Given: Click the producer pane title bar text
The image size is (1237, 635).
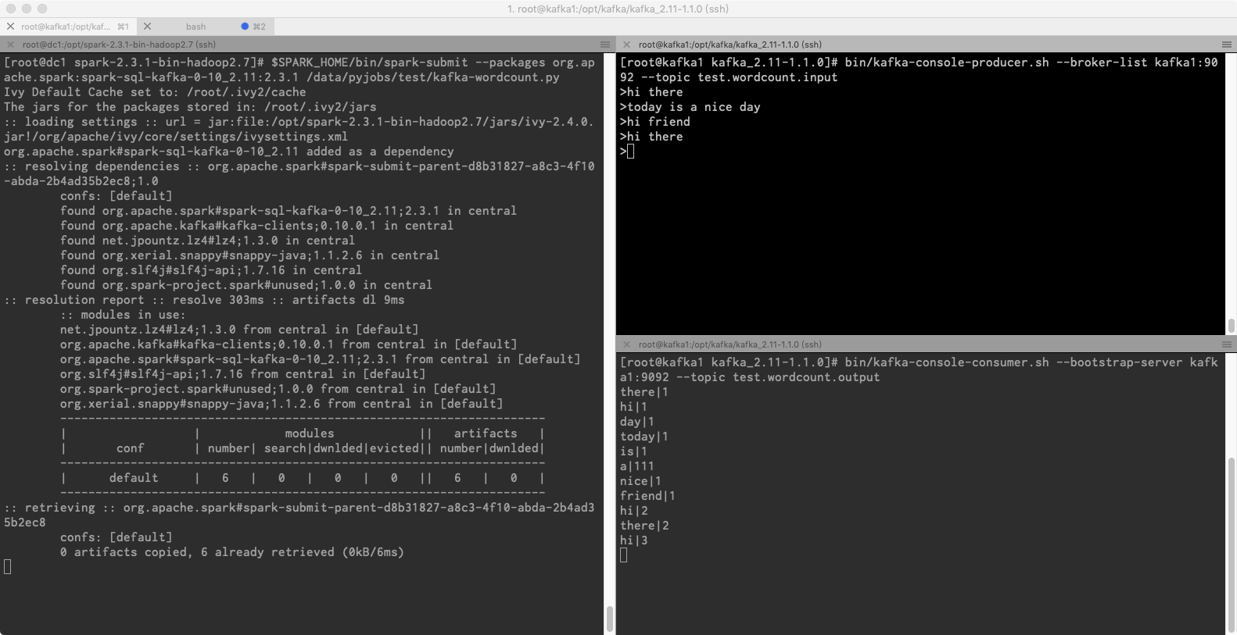Looking at the screenshot, I should tap(730, 45).
